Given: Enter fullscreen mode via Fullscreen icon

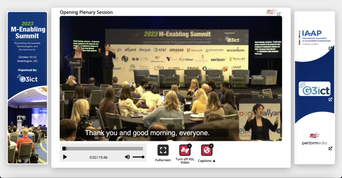Looking at the screenshot, I should 163,150.
